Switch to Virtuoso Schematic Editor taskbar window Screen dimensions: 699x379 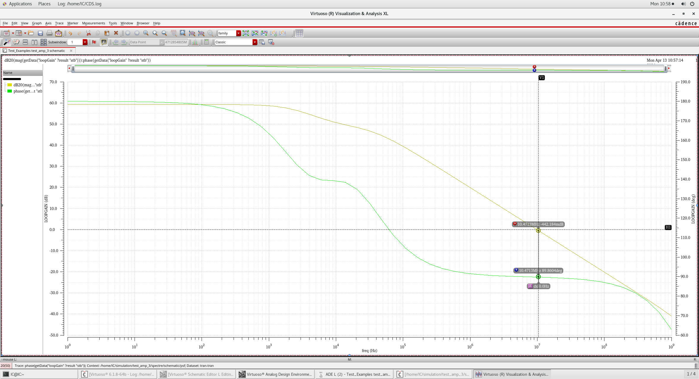coord(197,374)
